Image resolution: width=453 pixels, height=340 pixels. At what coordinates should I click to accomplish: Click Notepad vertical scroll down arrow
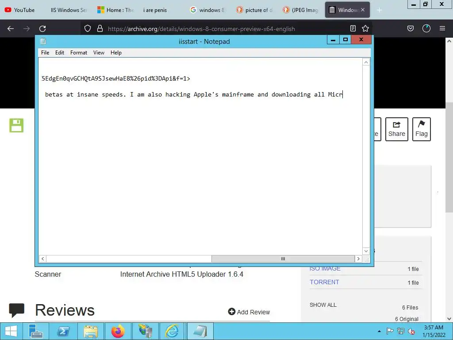pyautogui.click(x=366, y=251)
